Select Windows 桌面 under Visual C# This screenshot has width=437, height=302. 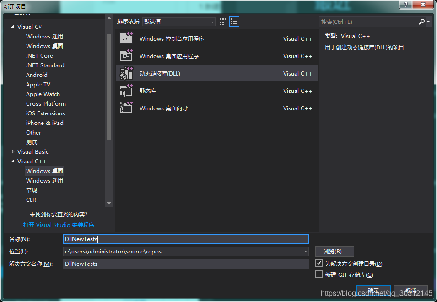tap(44, 46)
